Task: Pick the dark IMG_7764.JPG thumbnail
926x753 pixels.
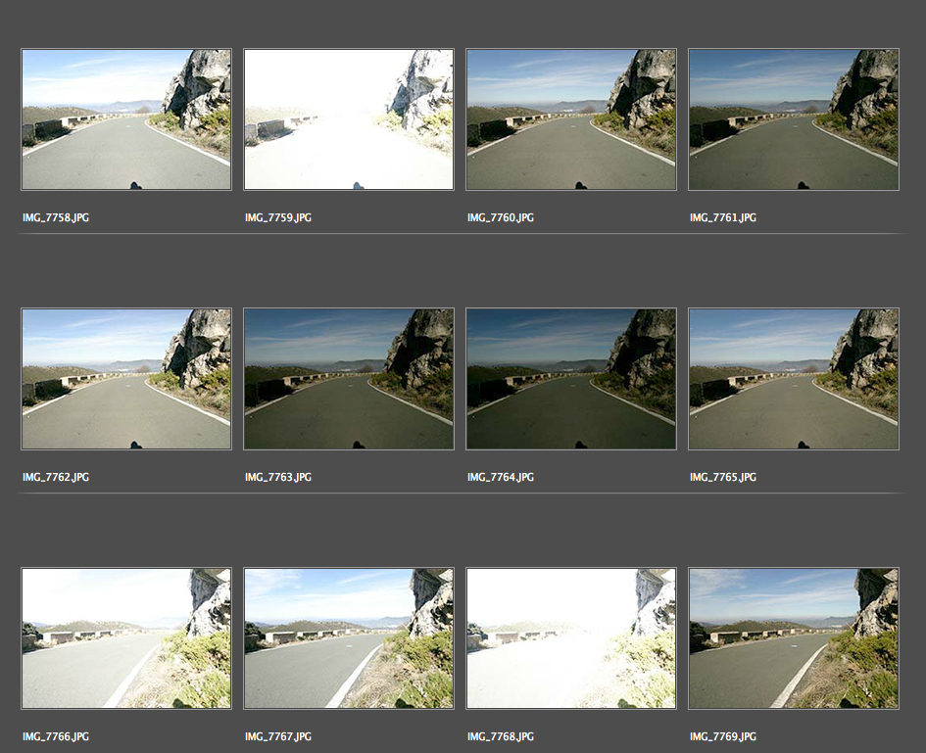Action: click(571, 379)
